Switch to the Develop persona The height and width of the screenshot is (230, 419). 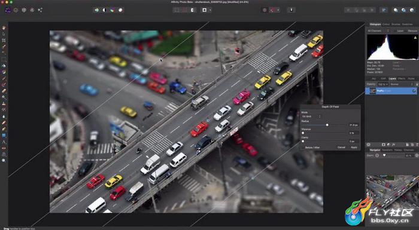(x=24, y=10)
